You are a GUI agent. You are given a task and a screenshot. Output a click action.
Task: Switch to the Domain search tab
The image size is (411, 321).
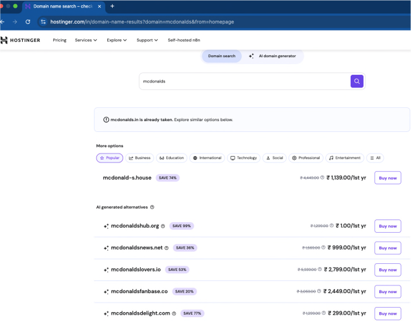click(x=222, y=56)
